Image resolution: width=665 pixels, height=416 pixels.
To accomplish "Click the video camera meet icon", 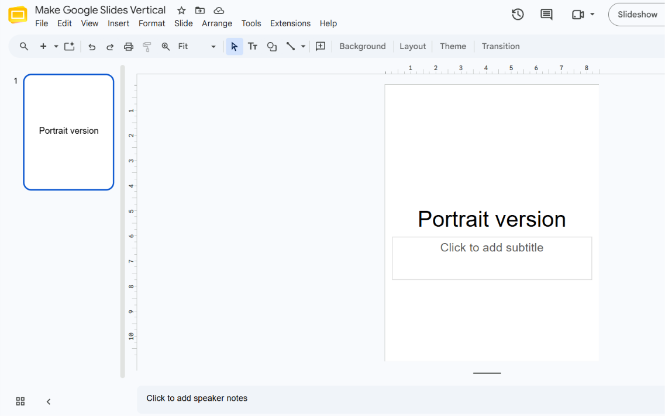I will pos(578,15).
